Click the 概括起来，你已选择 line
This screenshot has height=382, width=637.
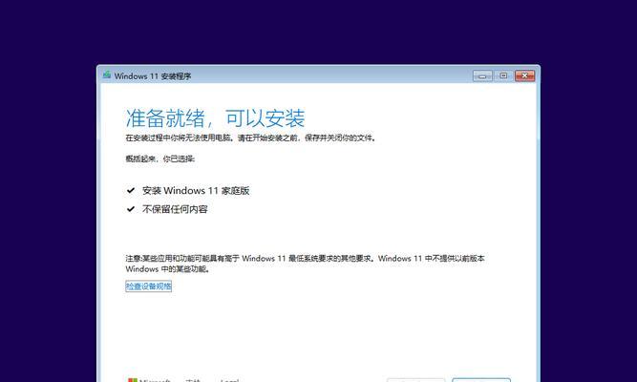click(x=160, y=159)
